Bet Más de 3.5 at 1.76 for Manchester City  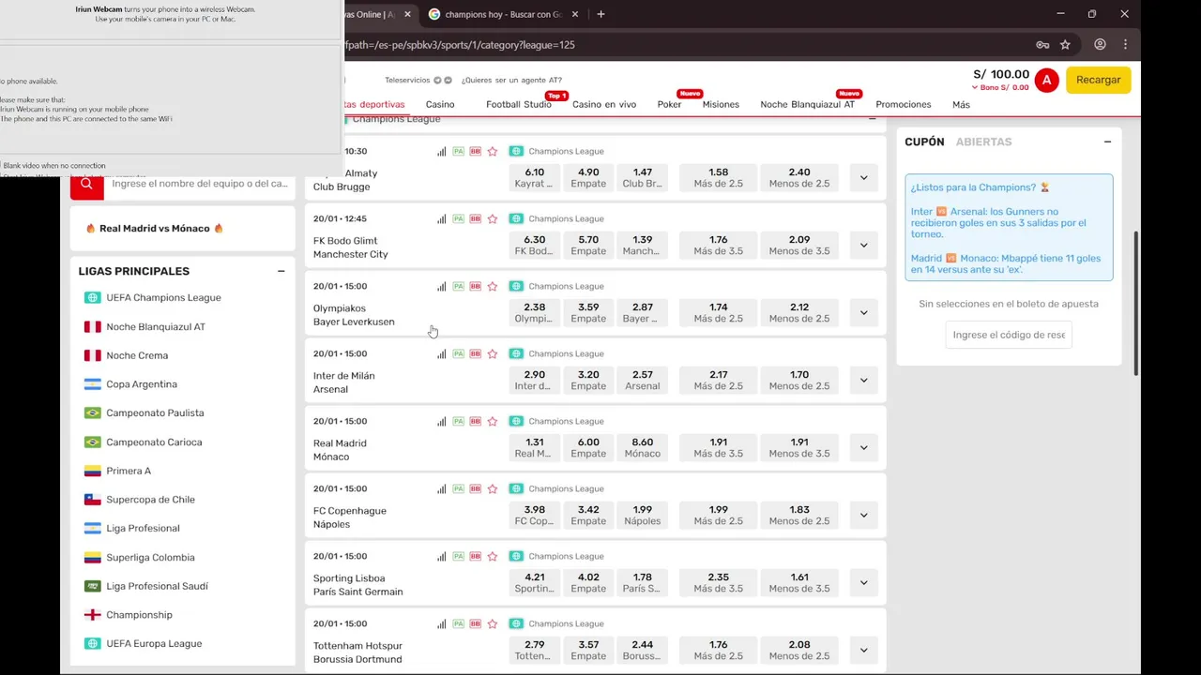[x=718, y=245]
